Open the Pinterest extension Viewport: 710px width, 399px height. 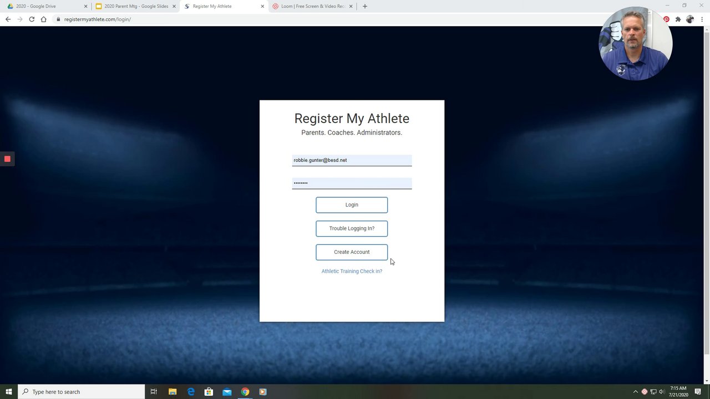(x=666, y=19)
